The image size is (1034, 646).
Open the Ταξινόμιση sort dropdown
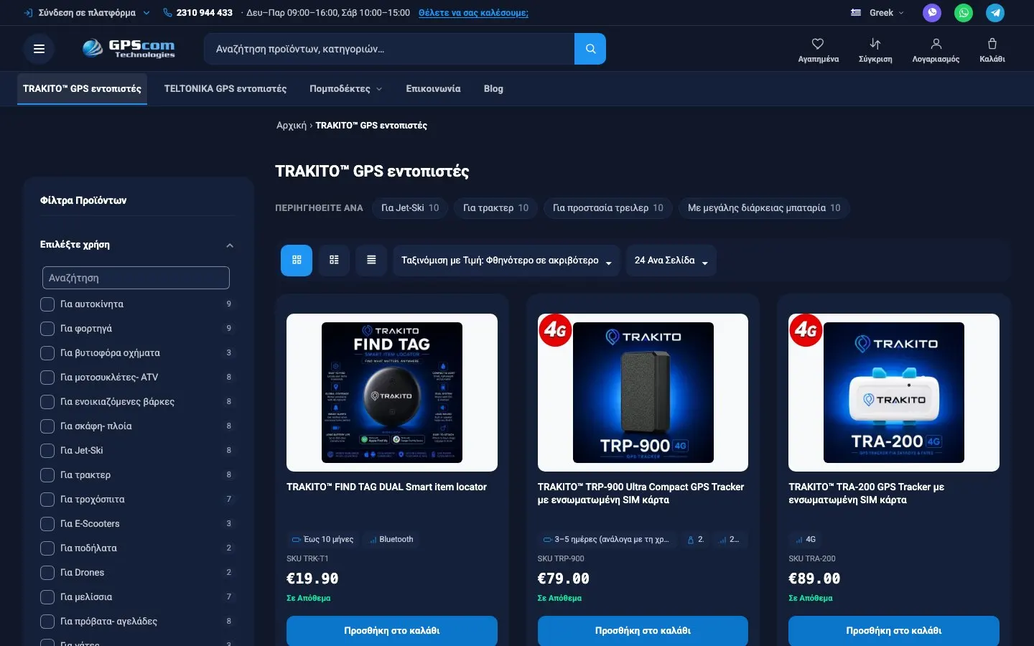(x=506, y=261)
